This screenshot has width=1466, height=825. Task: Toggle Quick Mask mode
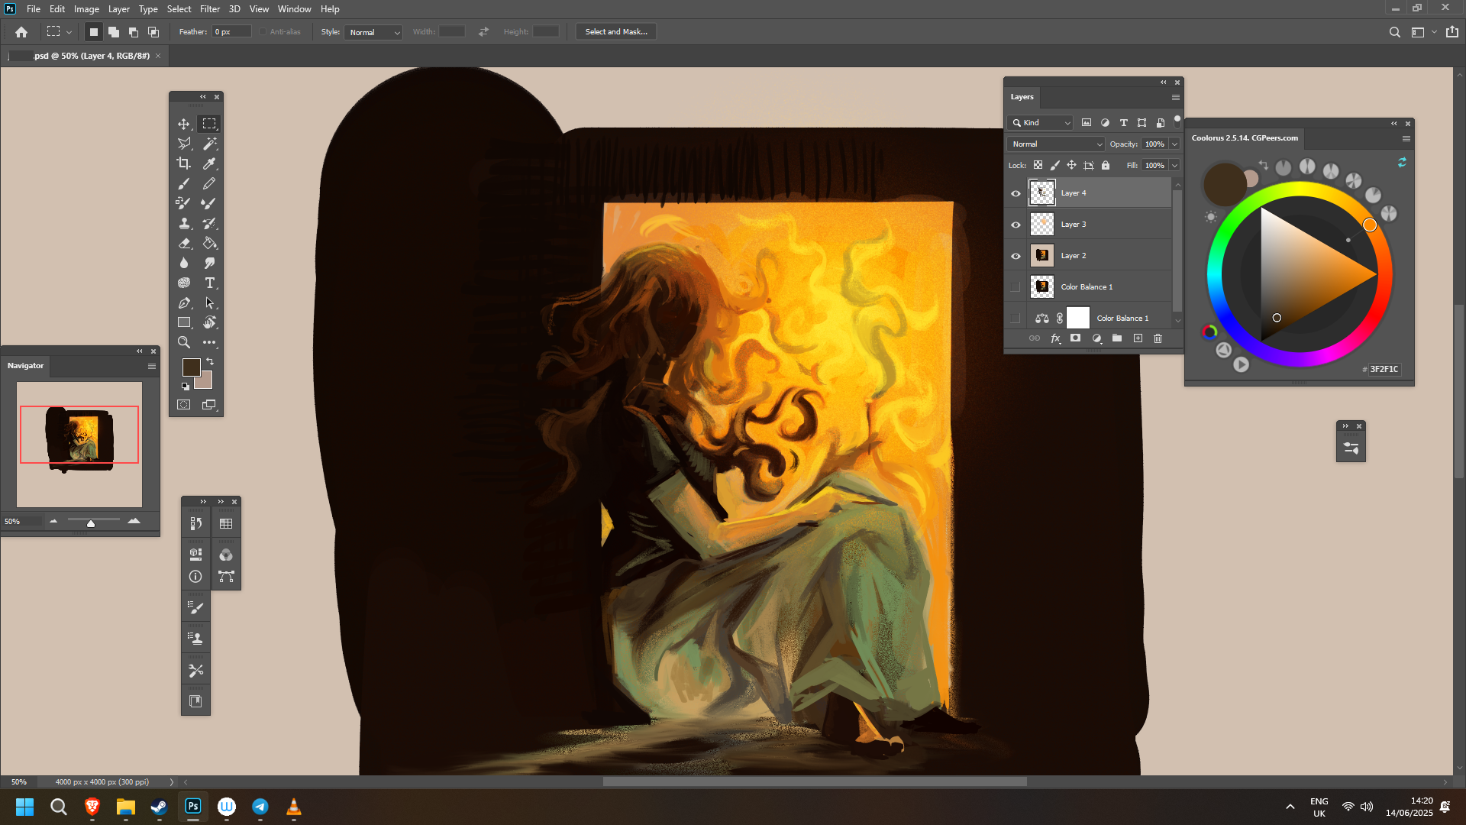pyautogui.click(x=184, y=405)
